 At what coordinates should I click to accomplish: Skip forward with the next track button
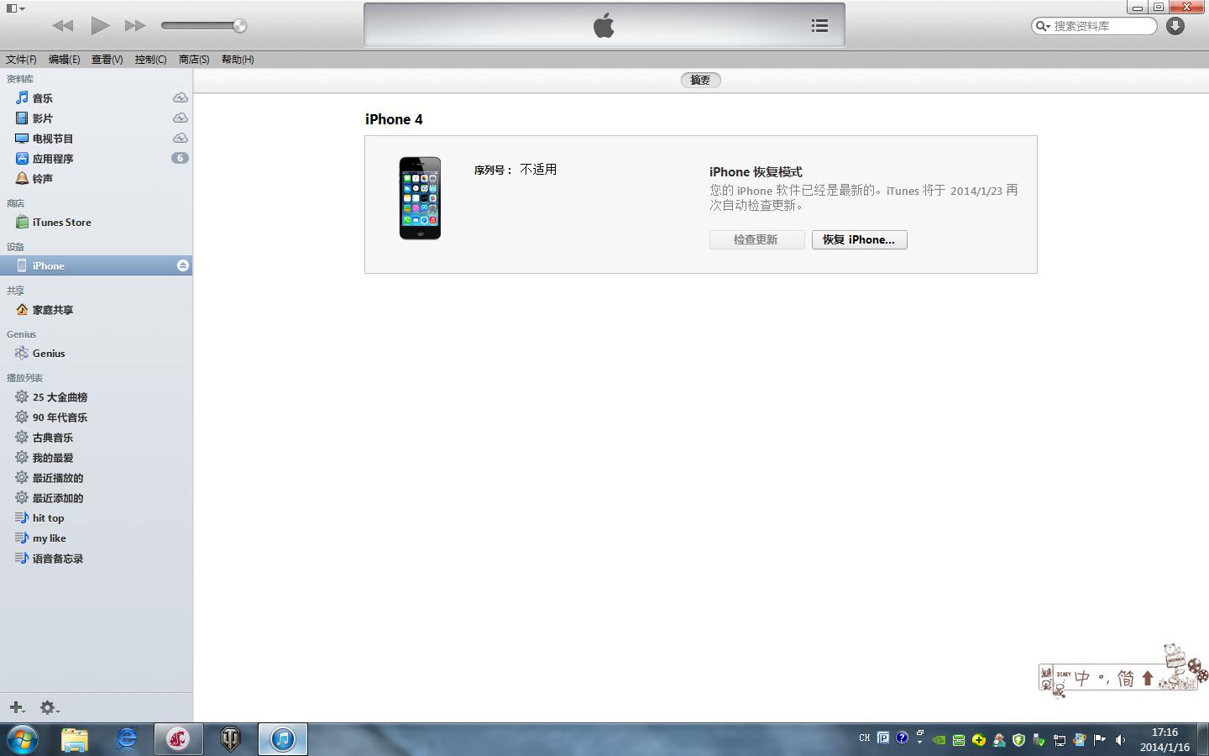pos(135,26)
